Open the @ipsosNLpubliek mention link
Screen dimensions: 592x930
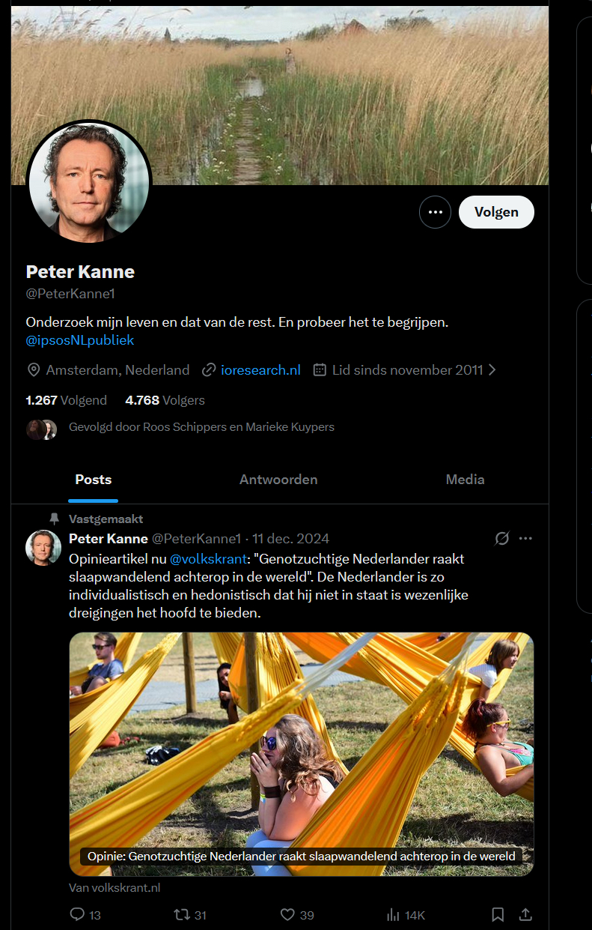click(80, 340)
